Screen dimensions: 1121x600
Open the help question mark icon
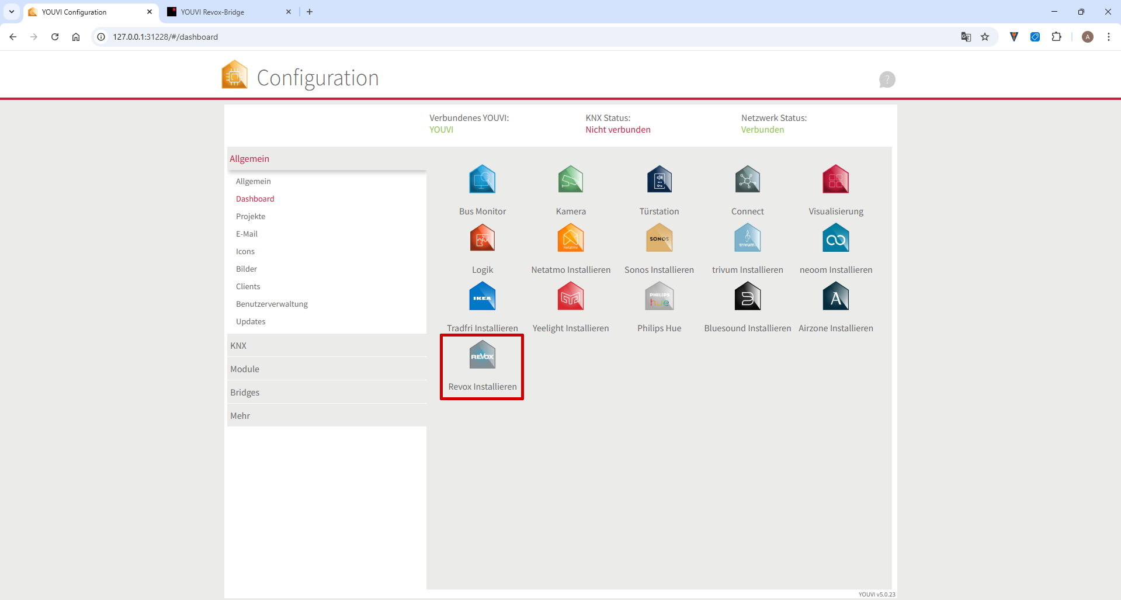(887, 79)
